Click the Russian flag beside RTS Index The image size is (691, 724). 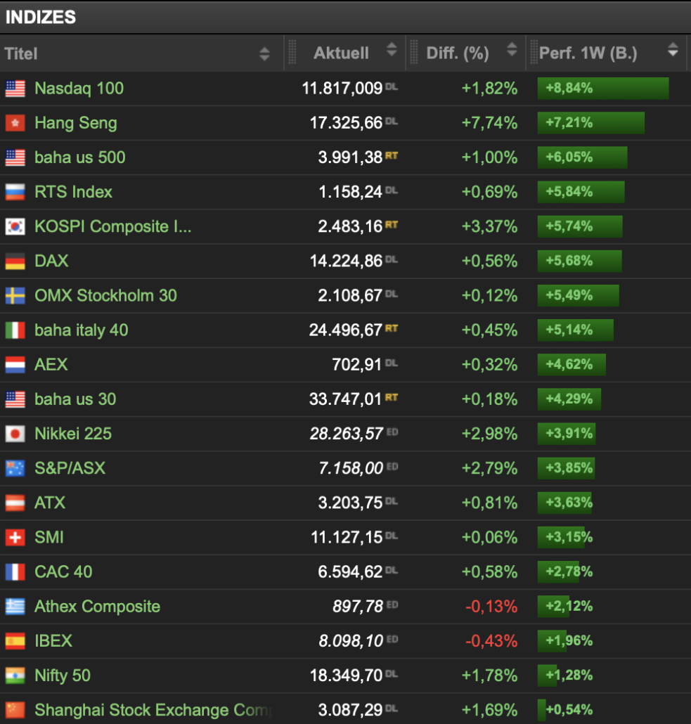coord(15,192)
